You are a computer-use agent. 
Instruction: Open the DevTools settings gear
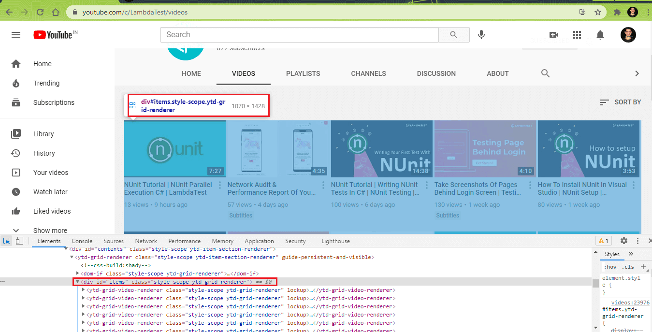625,240
